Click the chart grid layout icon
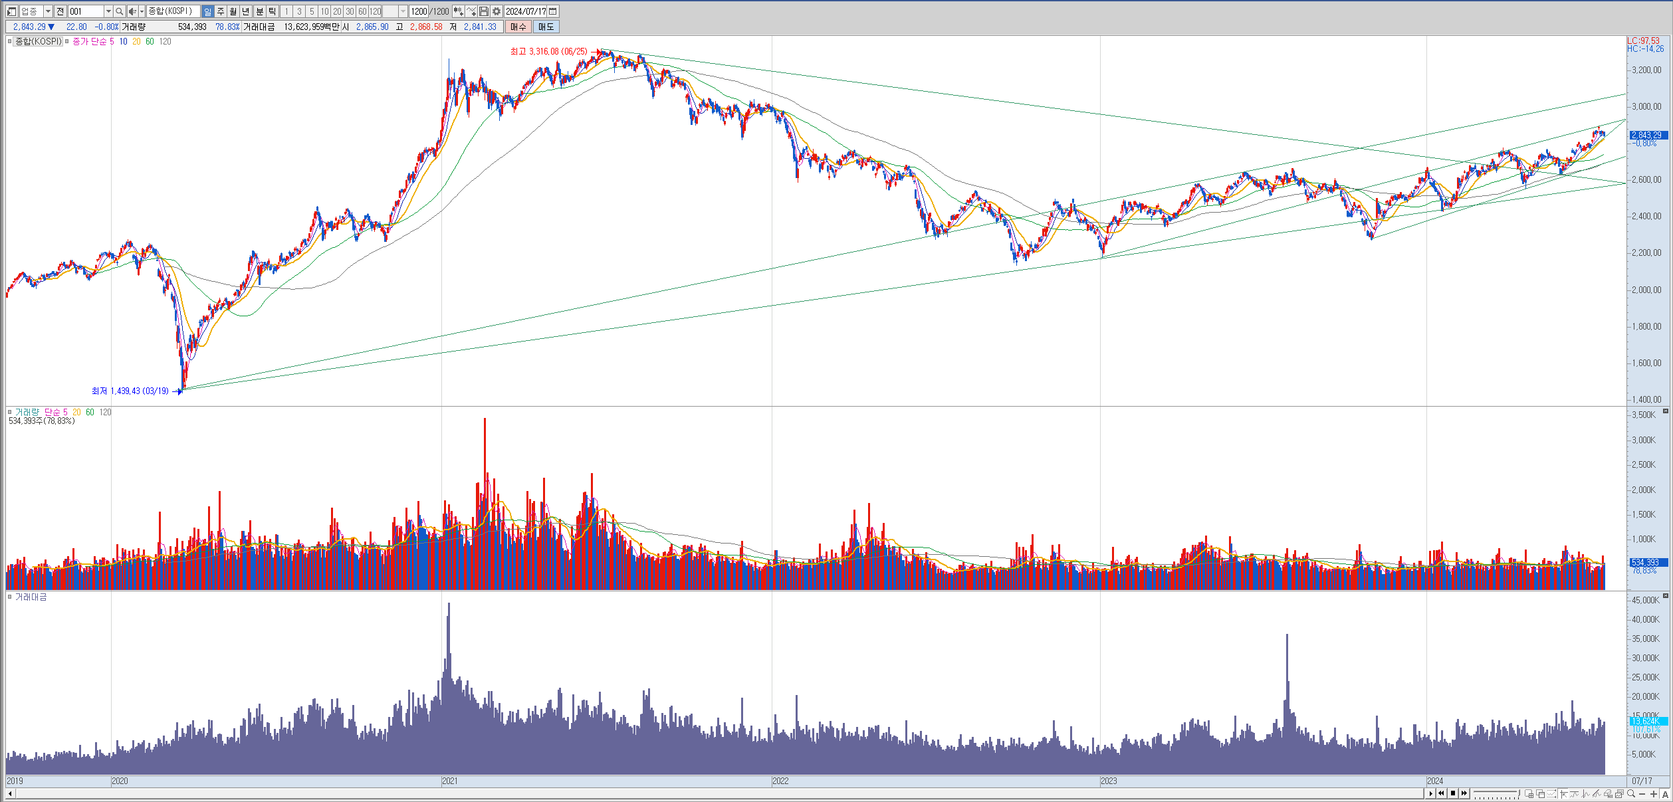1673x802 pixels. click(1529, 793)
